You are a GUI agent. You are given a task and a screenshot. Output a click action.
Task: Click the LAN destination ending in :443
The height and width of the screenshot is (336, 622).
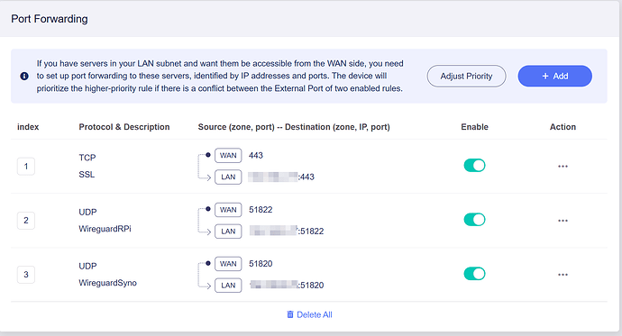[281, 177]
